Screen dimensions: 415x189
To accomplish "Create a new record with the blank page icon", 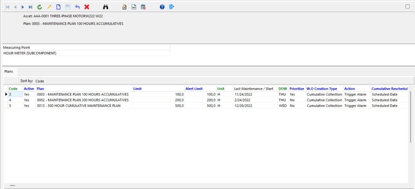I will click(58, 7).
